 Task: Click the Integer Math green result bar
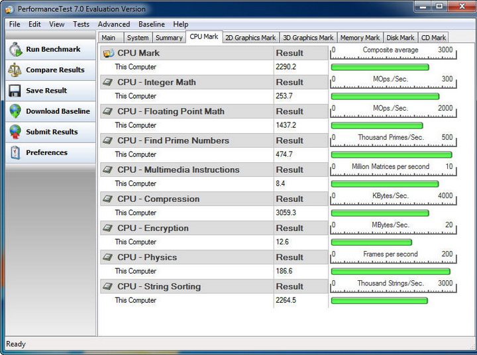pos(385,97)
